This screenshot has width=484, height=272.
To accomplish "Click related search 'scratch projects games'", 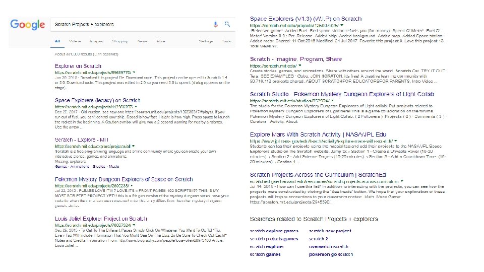I will (274, 239).
